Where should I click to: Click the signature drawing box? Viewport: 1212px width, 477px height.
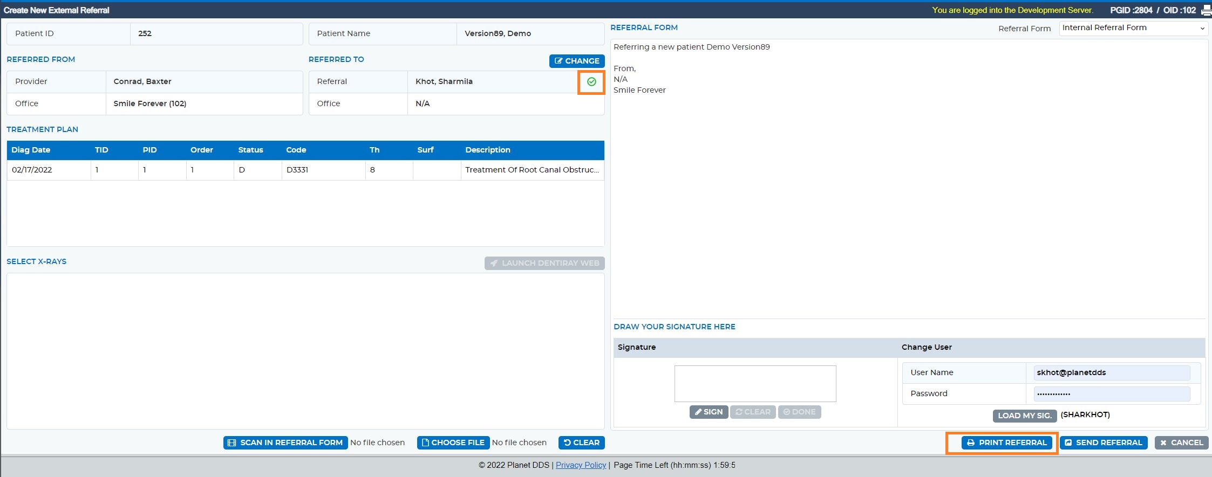tap(755, 384)
